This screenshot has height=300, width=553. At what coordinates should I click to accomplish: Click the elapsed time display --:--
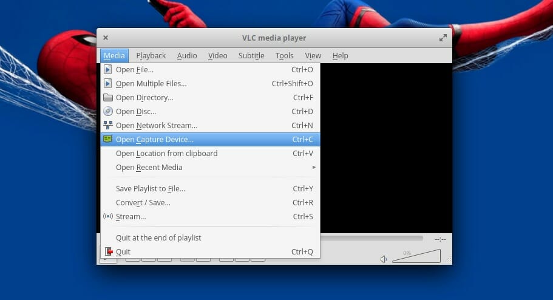(x=440, y=239)
